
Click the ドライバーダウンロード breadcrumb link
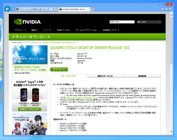32,43
